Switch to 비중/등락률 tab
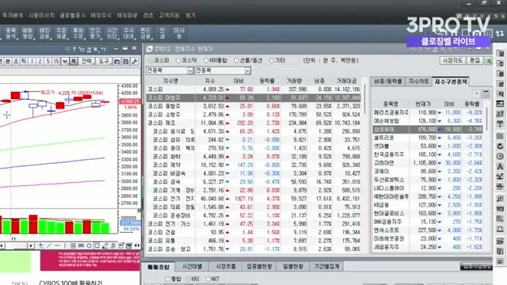This screenshot has height=285, width=507. pyautogui.click(x=388, y=82)
